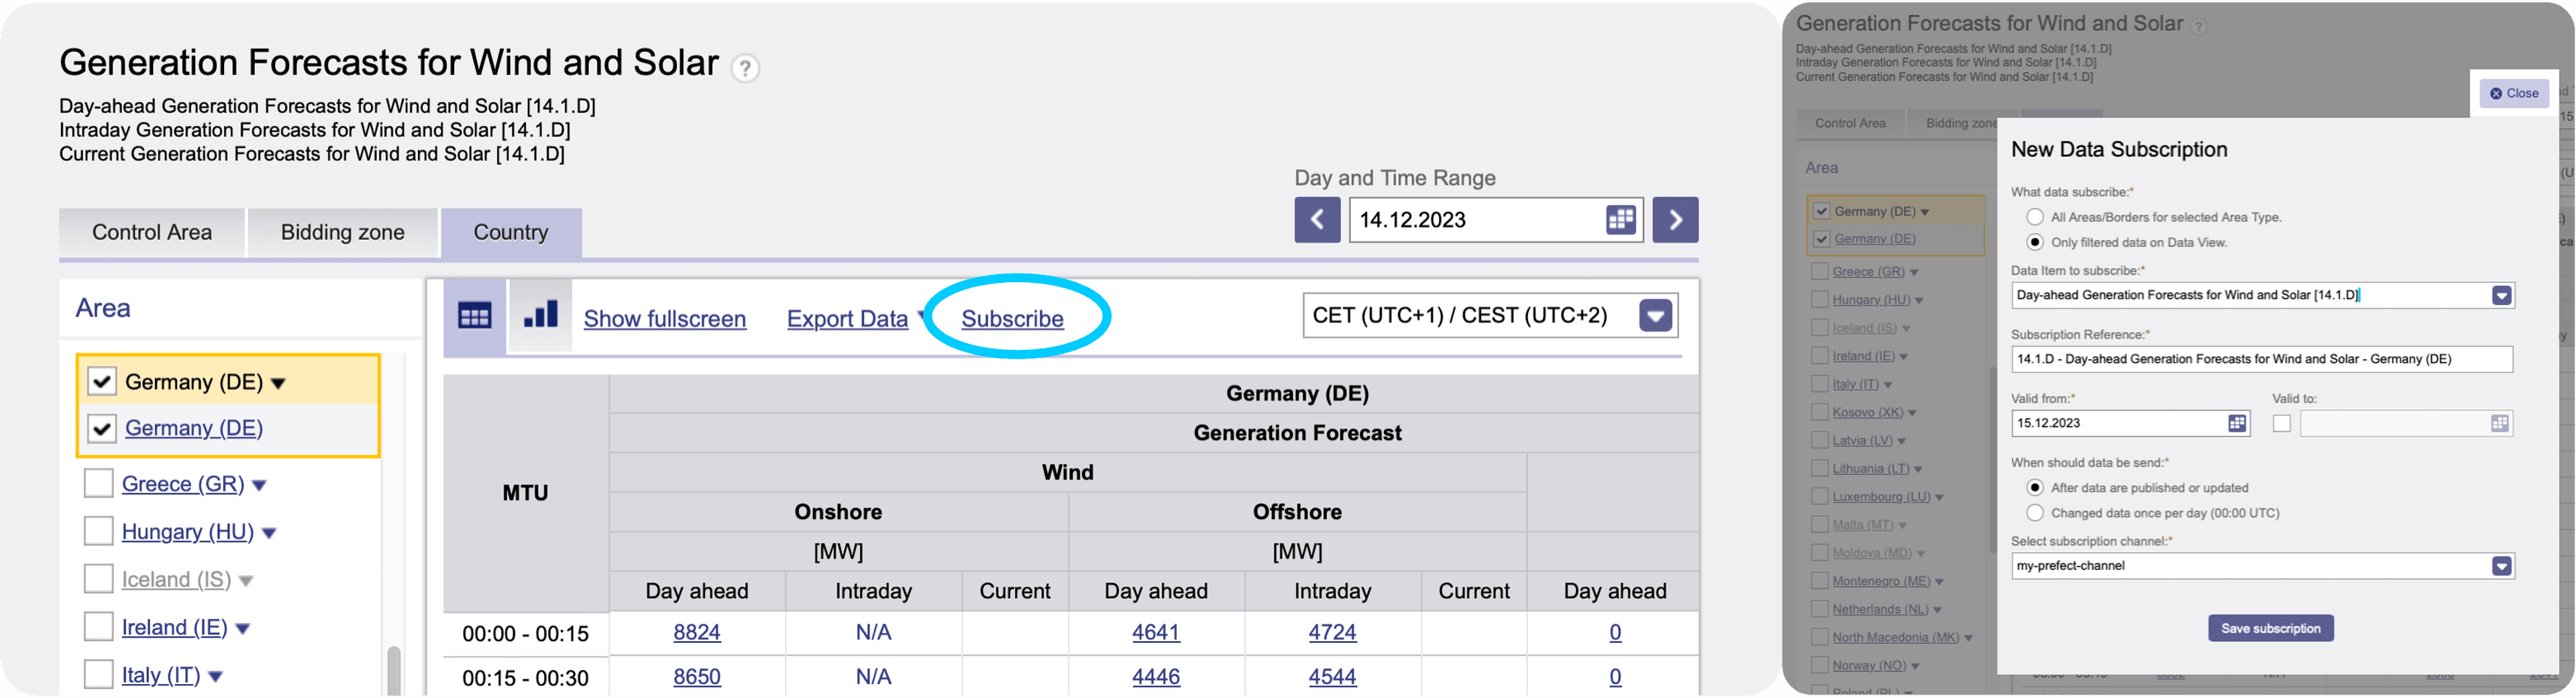Click the Subscribe link
Image resolution: width=2576 pixels, height=698 pixels.
[x=1012, y=319]
